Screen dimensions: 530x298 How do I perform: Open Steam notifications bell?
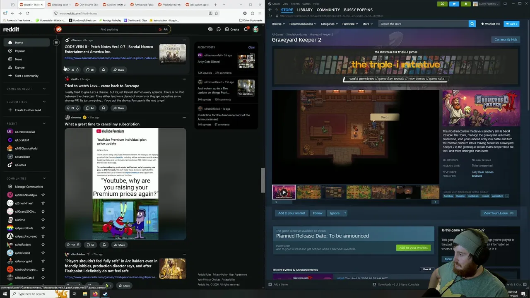465,4
